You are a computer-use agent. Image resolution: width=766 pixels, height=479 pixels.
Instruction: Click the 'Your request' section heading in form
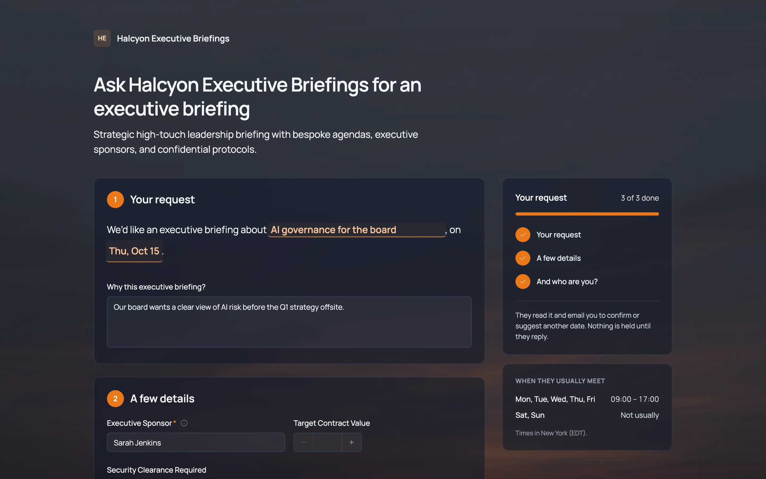[162, 200]
